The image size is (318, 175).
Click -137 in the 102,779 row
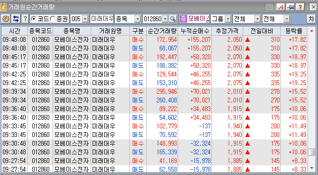[x=205, y=126]
